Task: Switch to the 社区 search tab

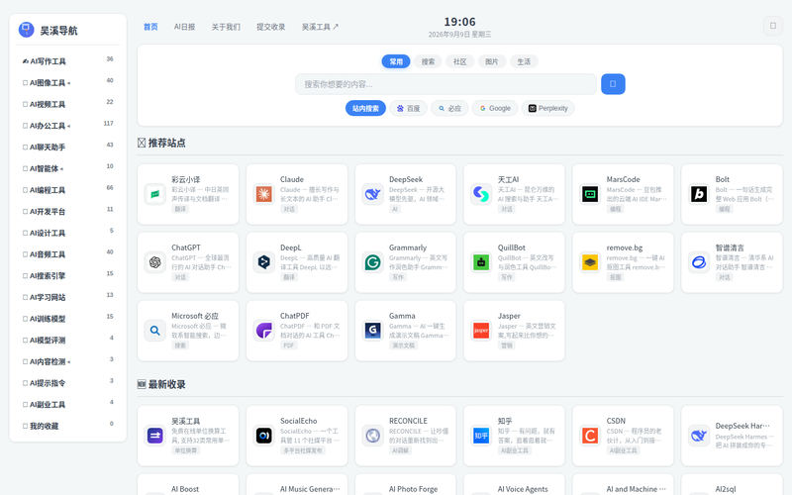Action: pyautogui.click(x=459, y=61)
